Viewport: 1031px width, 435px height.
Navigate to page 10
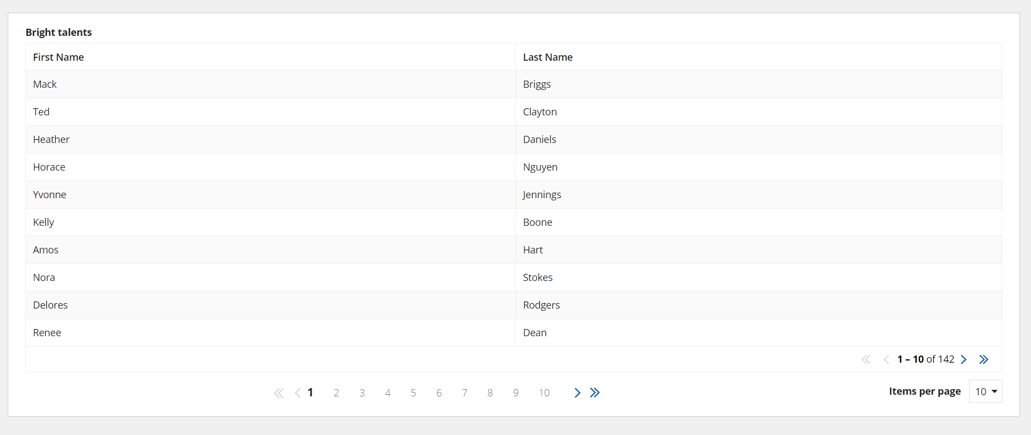(x=544, y=392)
